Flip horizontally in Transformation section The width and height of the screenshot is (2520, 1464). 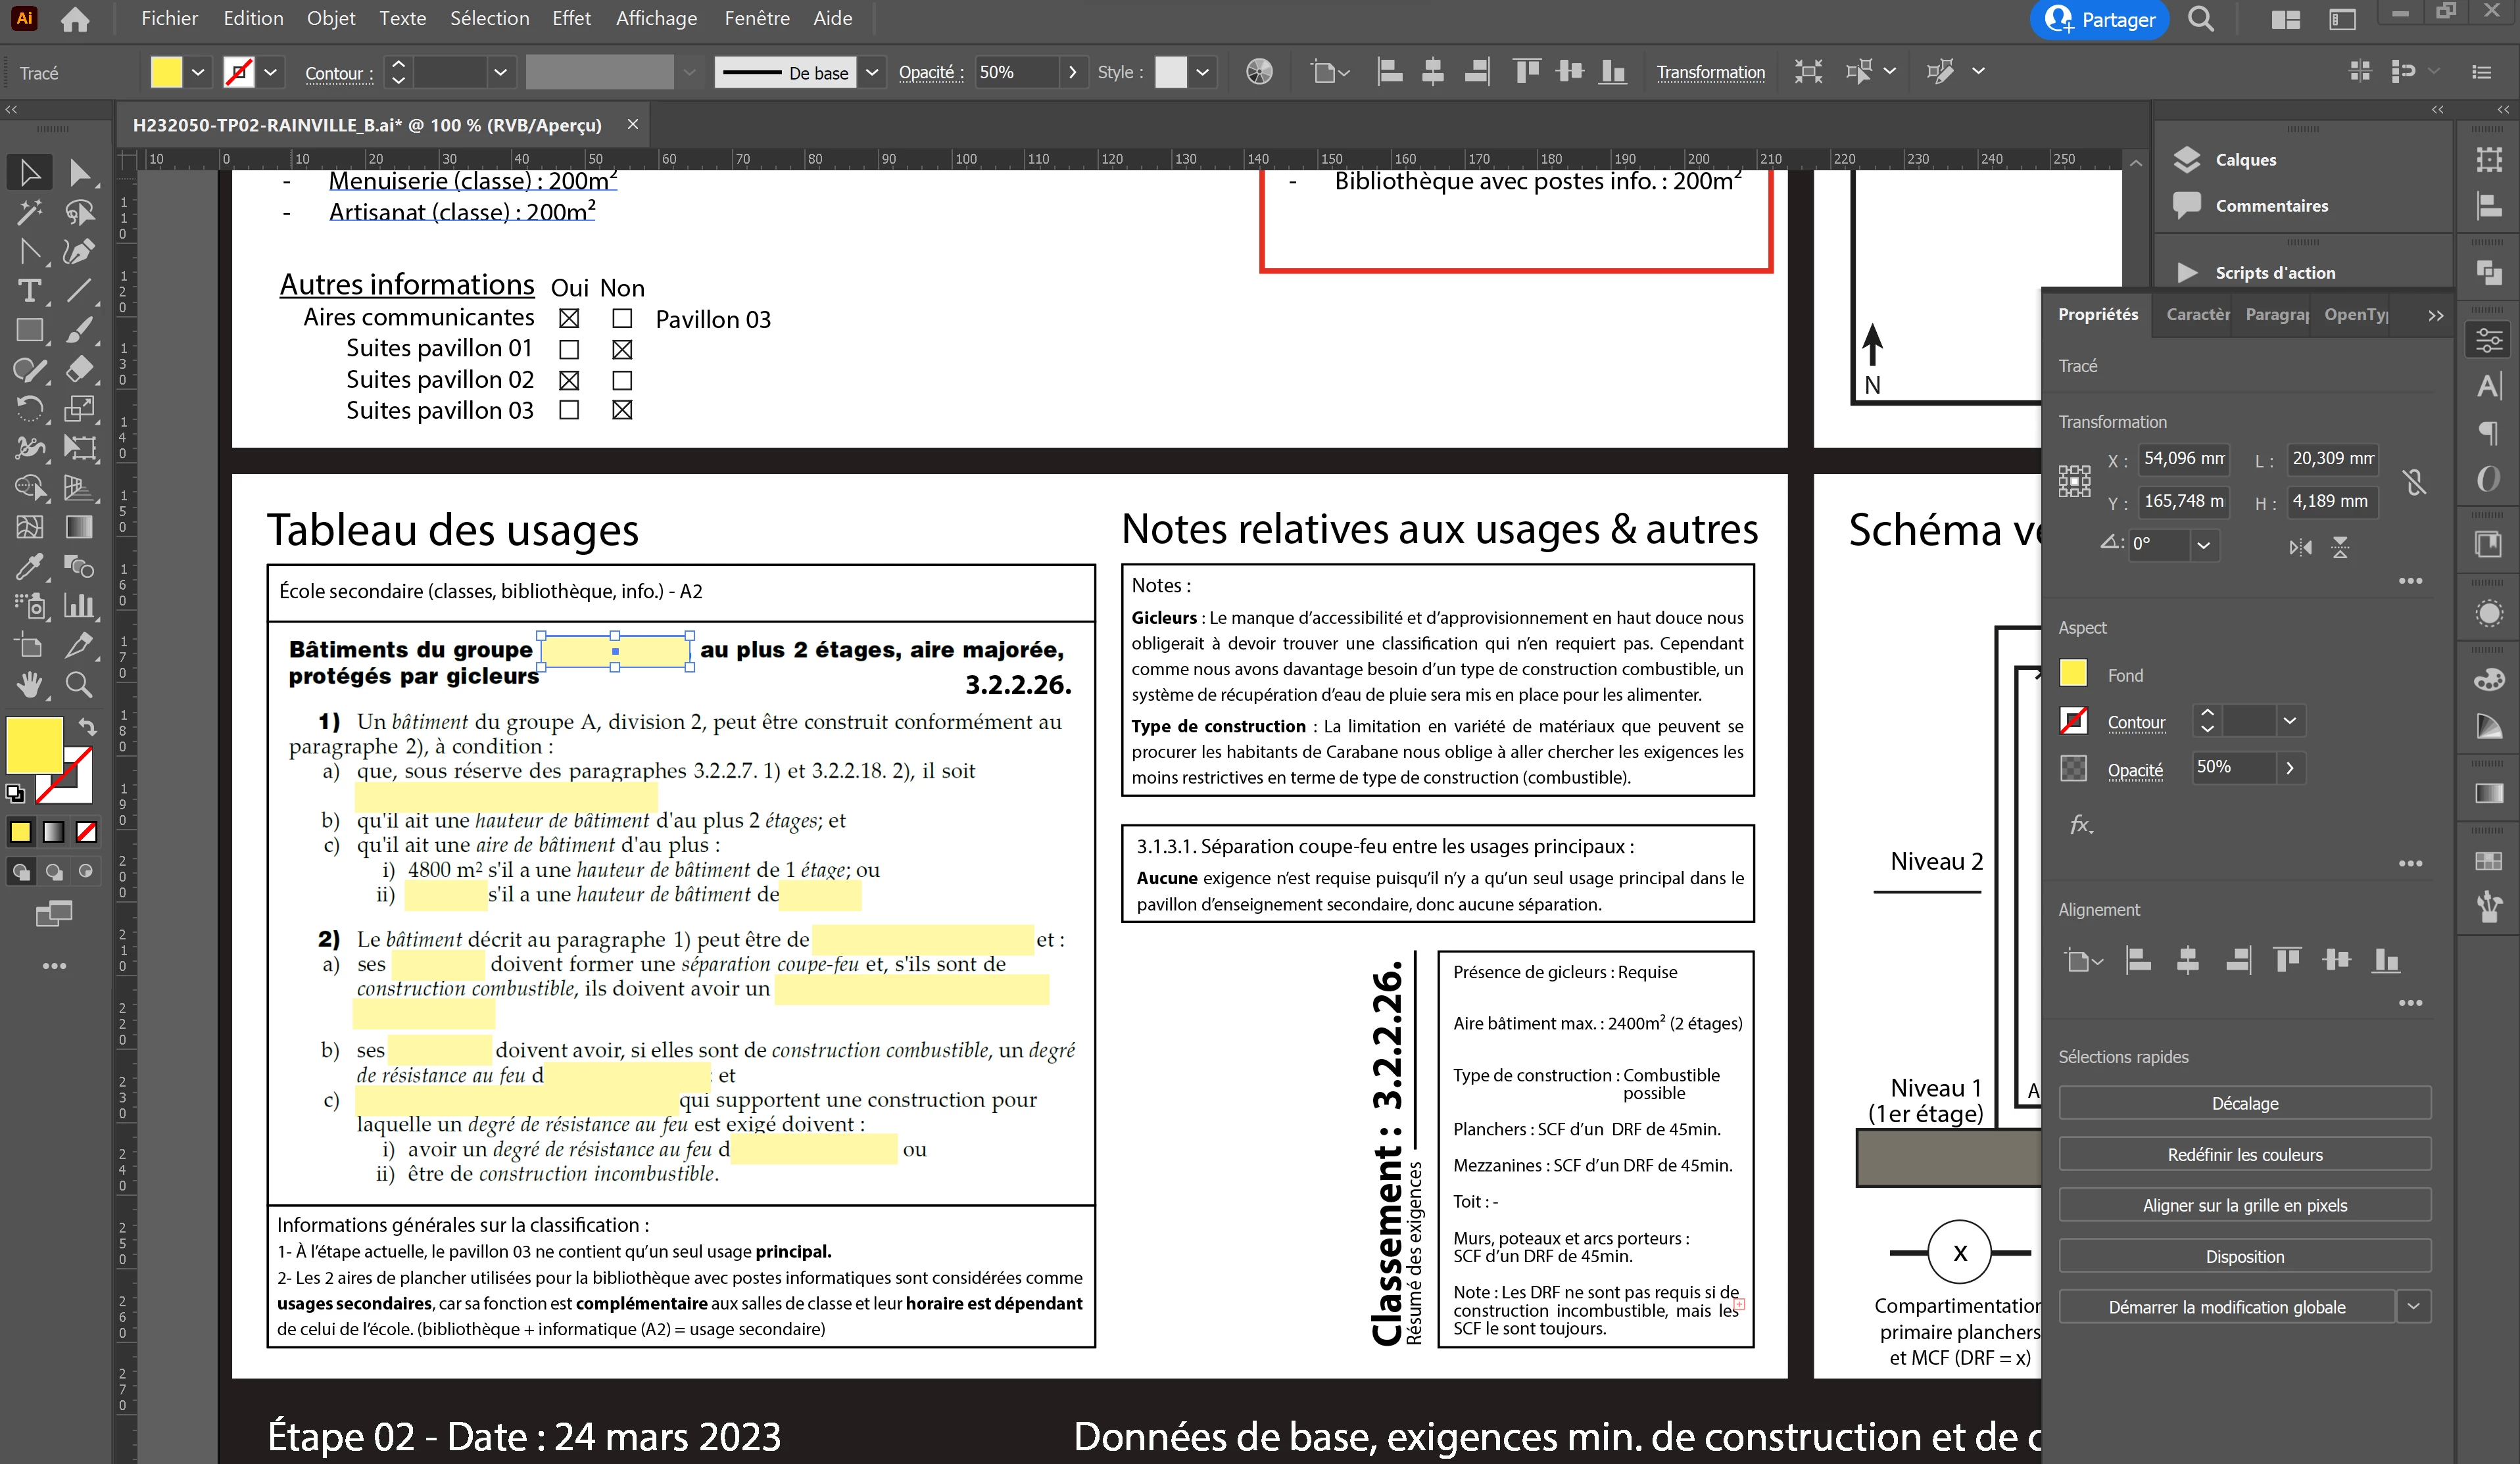(x=2300, y=547)
